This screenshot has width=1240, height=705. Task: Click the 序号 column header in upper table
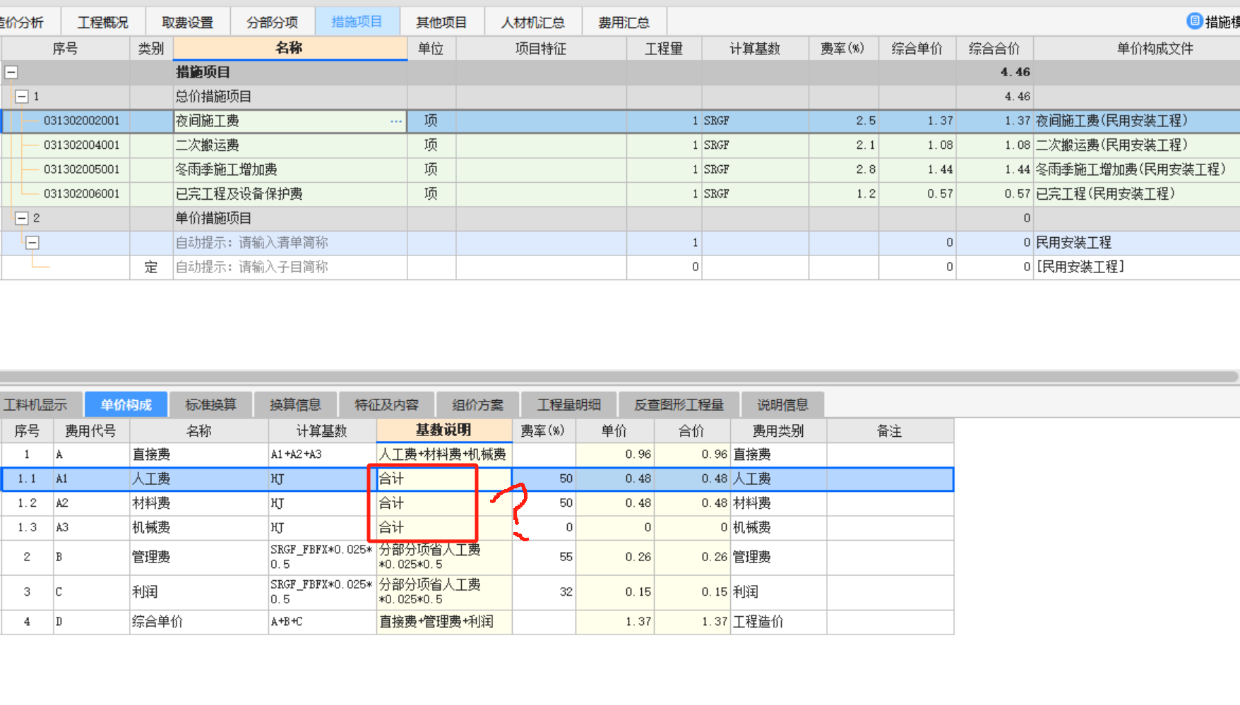[x=66, y=49]
